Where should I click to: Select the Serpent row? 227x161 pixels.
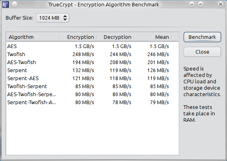[92, 70]
